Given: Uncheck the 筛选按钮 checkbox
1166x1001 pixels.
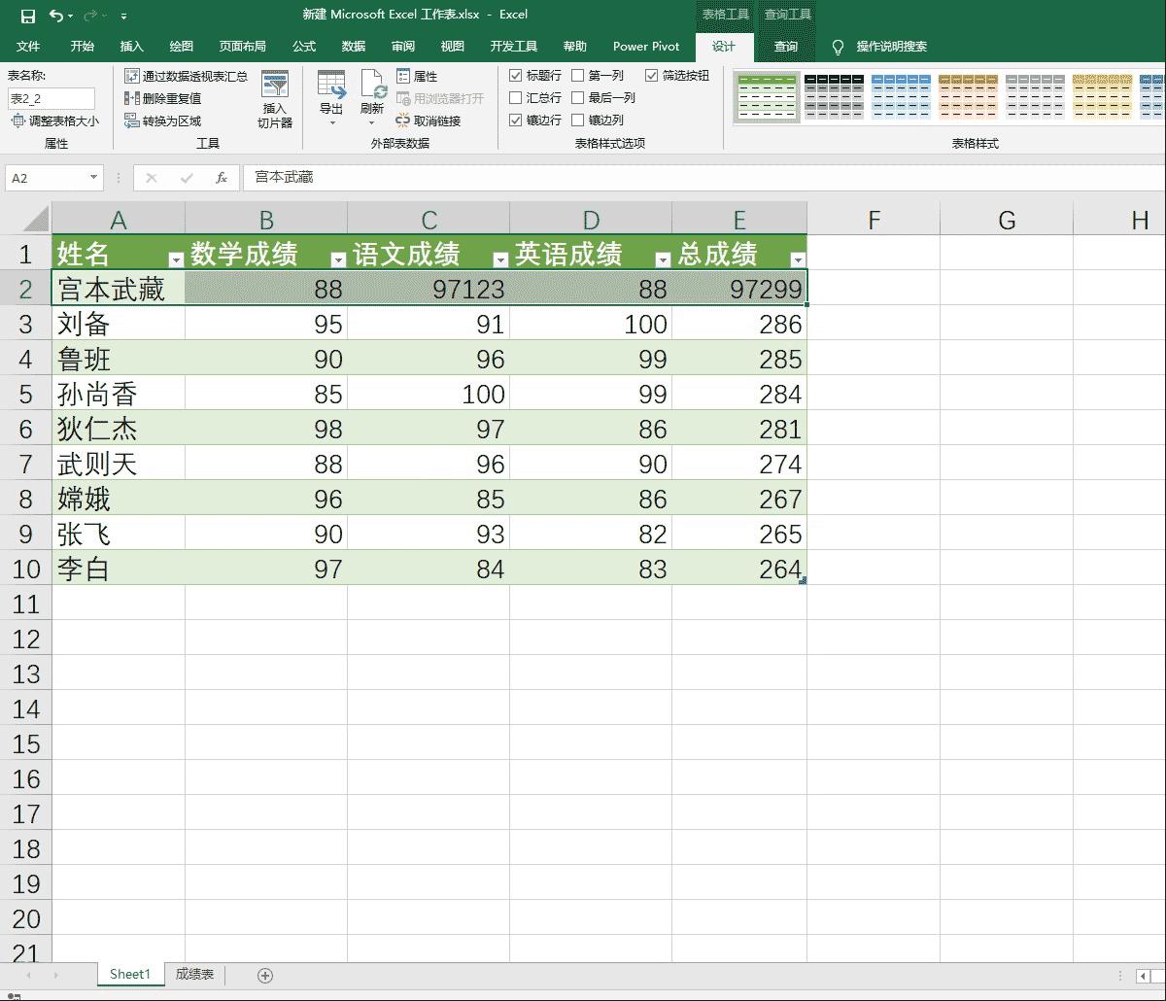Looking at the screenshot, I should click(652, 75).
